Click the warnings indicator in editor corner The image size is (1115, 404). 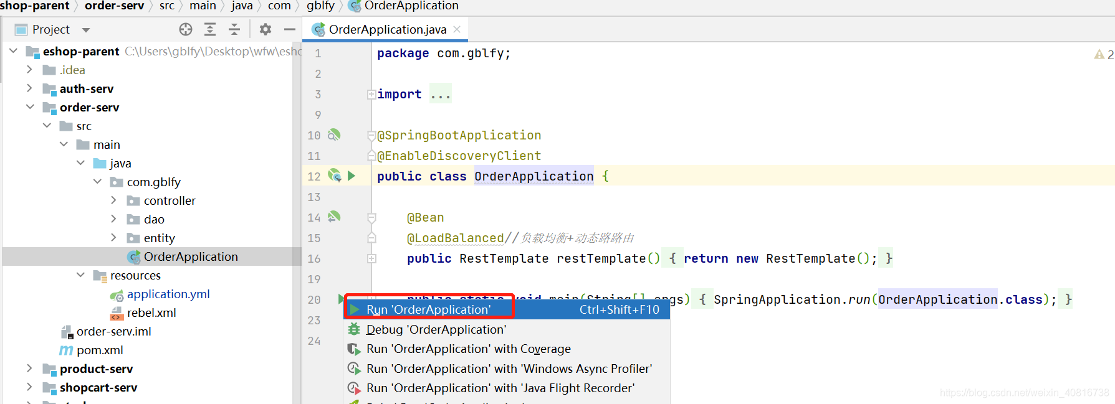click(1104, 55)
